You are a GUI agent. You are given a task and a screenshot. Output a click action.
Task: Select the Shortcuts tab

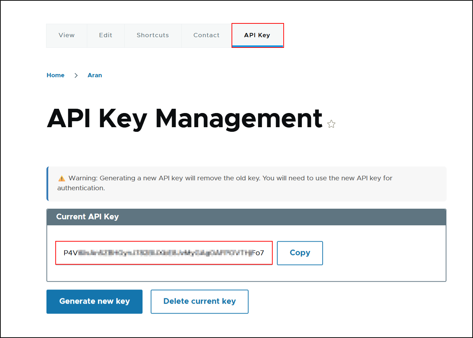tap(152, 35)
